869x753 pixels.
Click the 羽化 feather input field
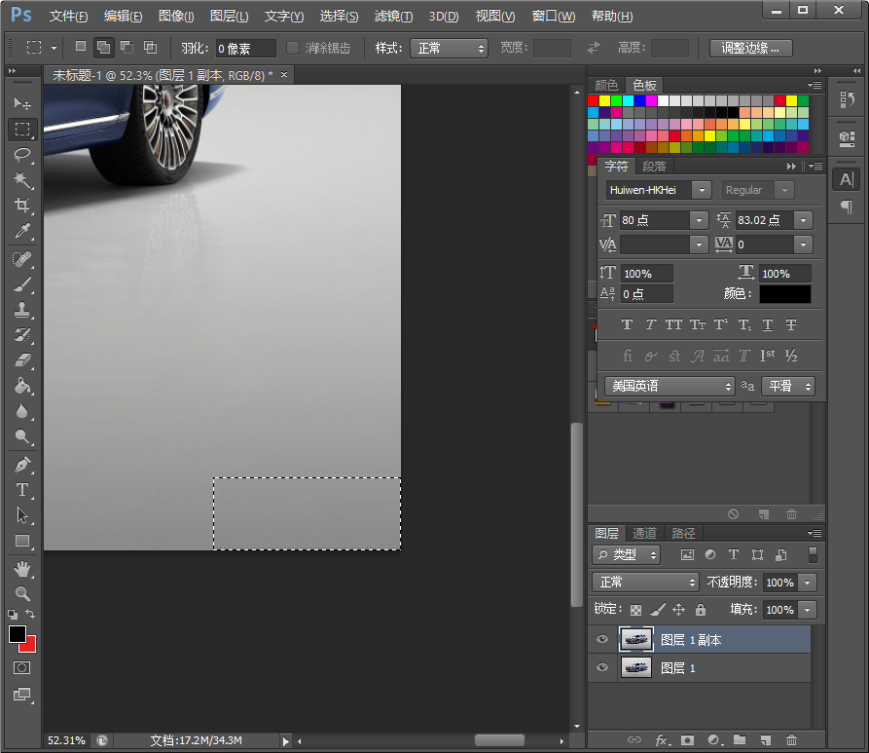245,48
